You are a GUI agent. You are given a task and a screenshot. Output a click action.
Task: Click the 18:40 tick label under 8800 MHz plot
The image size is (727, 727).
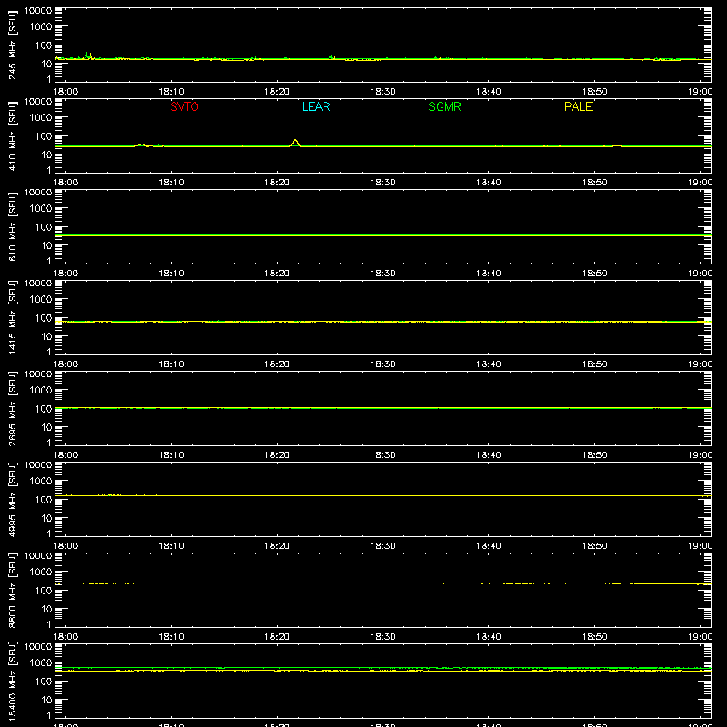[488, 637]
